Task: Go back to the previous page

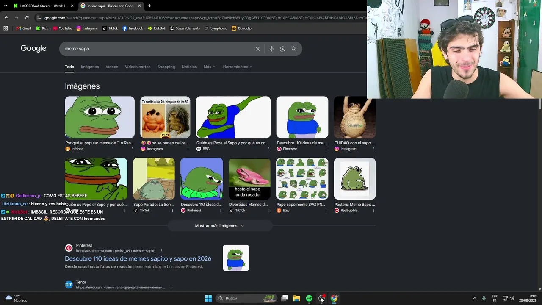Action: coord(6,18)
